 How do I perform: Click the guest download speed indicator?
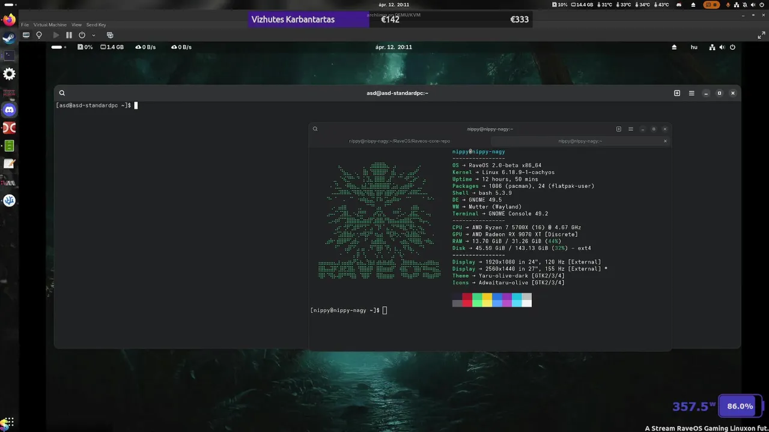145,47
